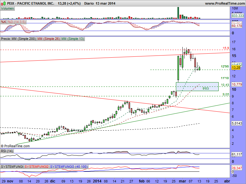Viewport: 246px width, 184px height.
Task: Click the feb month marker on time axis
Action: point(142,181)
